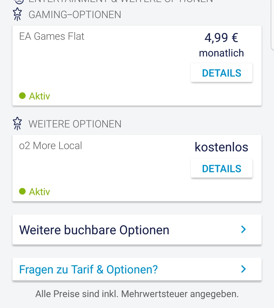Tap the kostenlos price label
274x308 pixels.
[x=221, y=147]
